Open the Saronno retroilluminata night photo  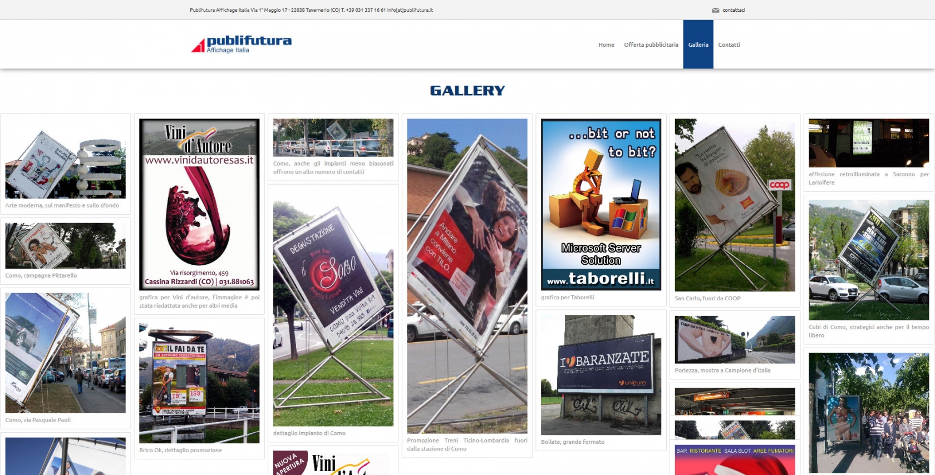pyautogui.click(x=869, y=143)
